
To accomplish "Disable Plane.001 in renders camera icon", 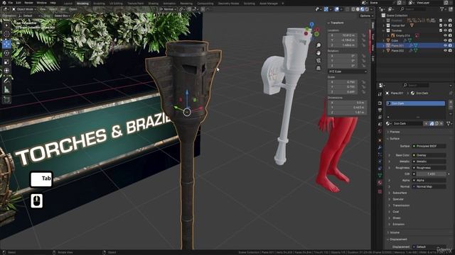I will [x=450, y=45].
